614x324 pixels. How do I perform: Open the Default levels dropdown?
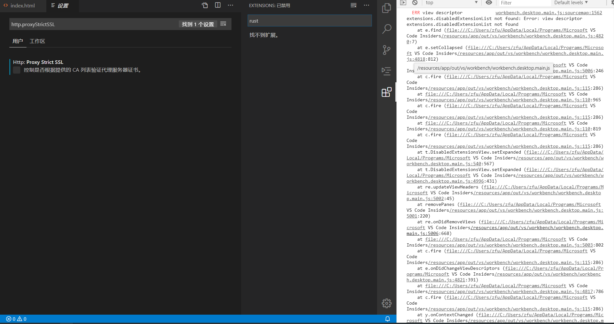[571, 3]
